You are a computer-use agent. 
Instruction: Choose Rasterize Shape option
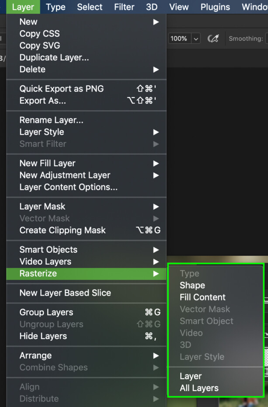(192, 285)
